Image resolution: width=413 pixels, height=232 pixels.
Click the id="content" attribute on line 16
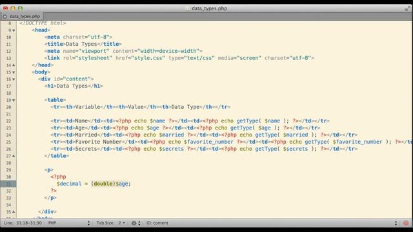click(72, 79)
